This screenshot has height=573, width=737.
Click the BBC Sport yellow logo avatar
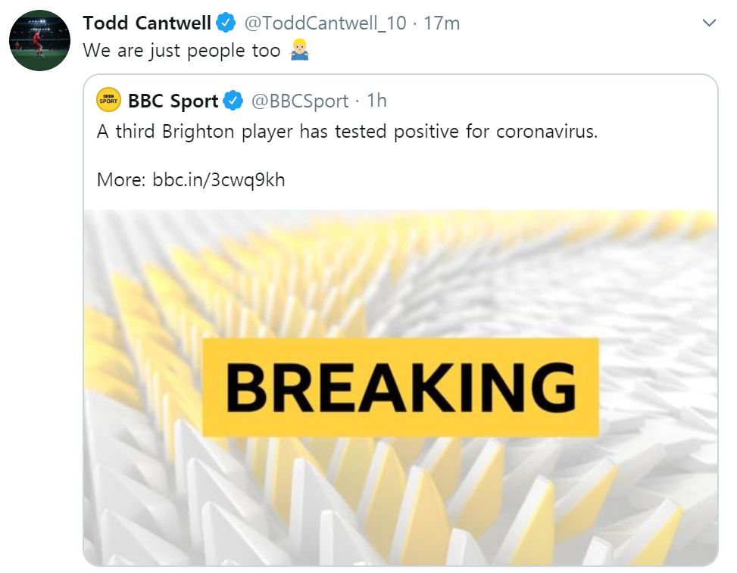click(x=109, y=99)
